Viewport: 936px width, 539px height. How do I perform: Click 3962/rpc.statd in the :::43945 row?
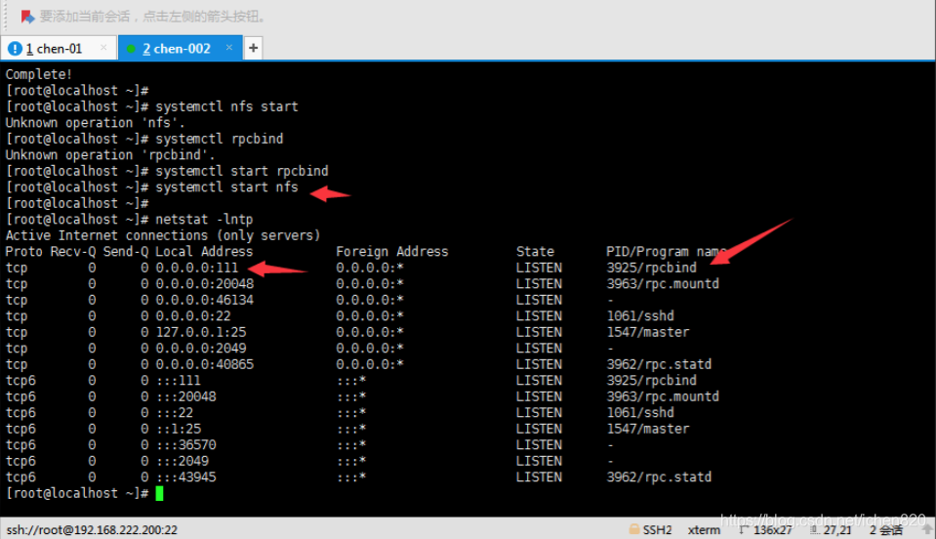(x=659, y=477)
